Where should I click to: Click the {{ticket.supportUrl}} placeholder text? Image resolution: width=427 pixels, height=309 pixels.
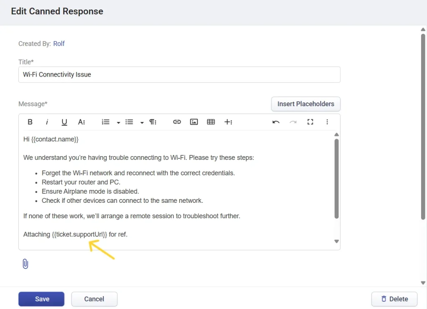(x=80, y=234)
